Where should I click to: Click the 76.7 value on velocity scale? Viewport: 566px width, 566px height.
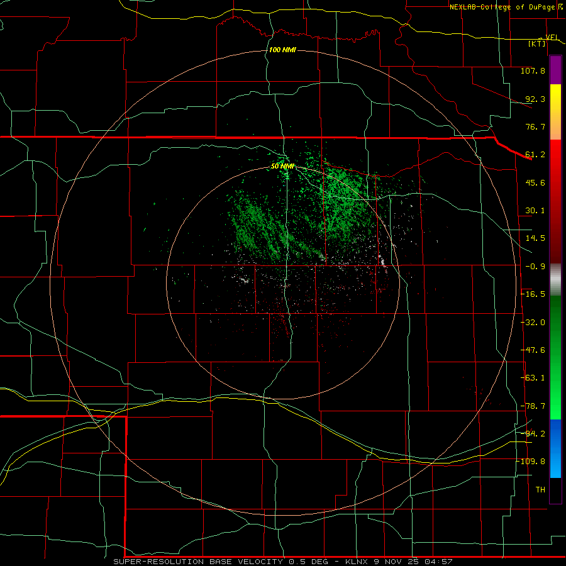pyautogui.click(x=535, y=126)
